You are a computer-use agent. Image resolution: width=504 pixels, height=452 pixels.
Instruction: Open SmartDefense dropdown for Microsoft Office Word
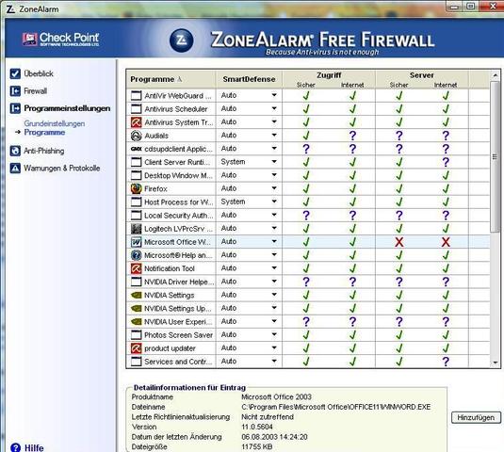coord(274,241)
